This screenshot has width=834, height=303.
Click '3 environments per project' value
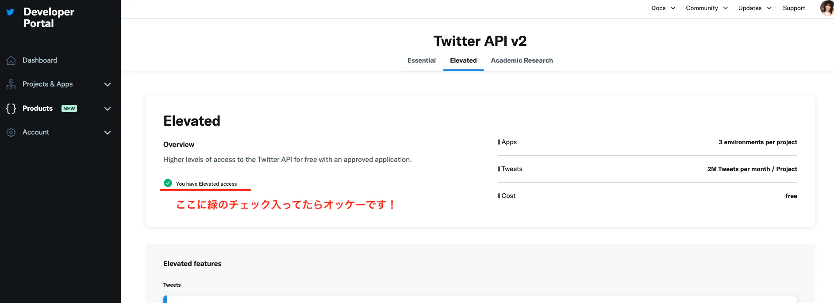point(757,142)
